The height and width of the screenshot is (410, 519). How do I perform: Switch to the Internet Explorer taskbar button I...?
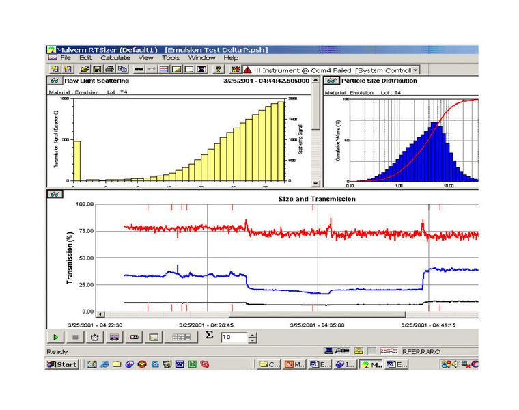click(345, 364)
